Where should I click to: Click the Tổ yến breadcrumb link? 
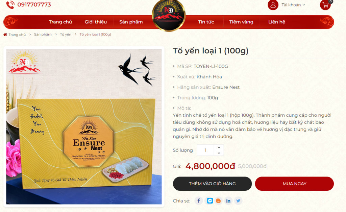pyautogui.click(x=66, y=34)
